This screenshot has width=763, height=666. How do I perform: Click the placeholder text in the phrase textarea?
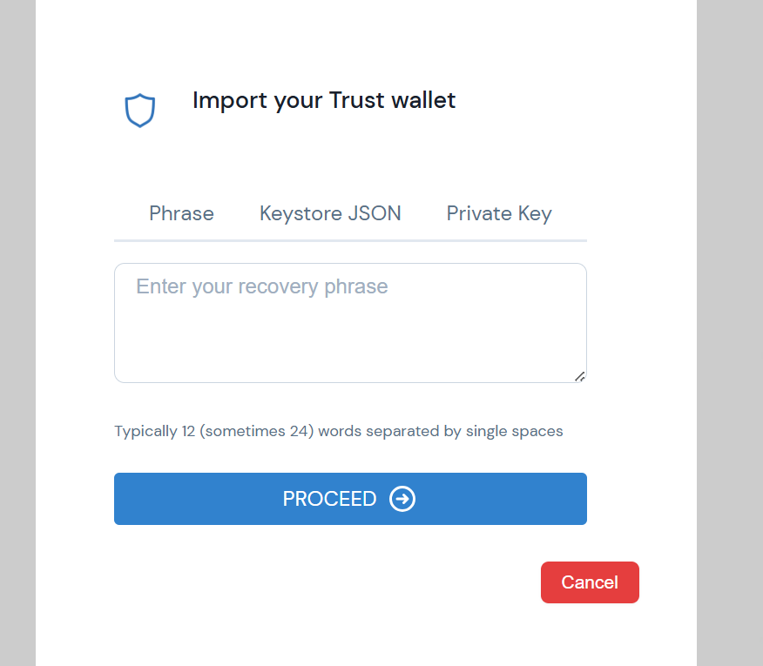[x=261, y=286]
